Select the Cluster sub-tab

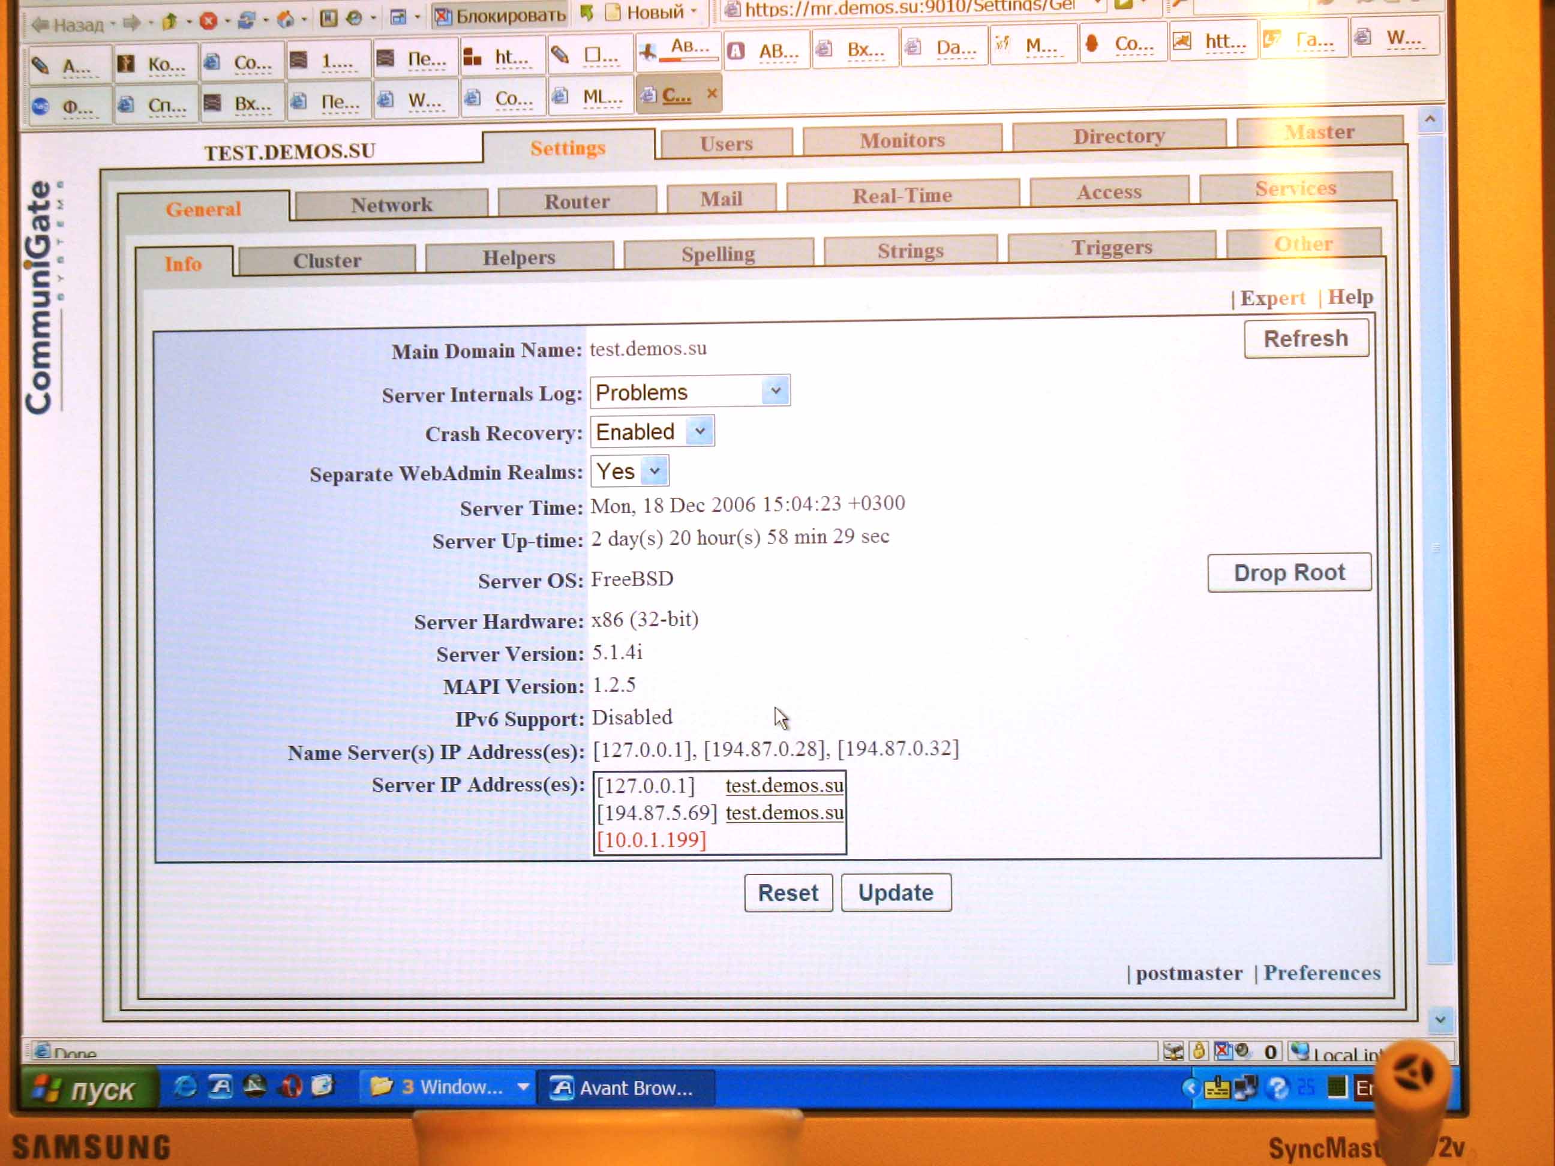click(327, 260)
